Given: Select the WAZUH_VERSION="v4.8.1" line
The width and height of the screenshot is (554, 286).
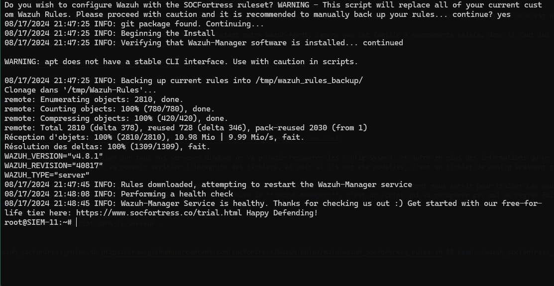Looking at the screenshot, I should coord(54,156).
